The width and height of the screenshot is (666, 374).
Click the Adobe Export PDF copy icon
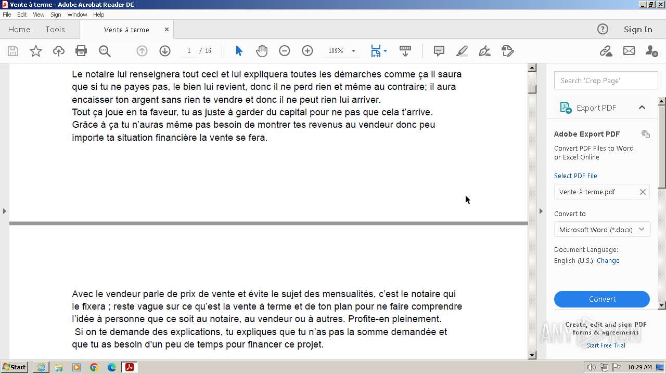(x=646, y=134)
